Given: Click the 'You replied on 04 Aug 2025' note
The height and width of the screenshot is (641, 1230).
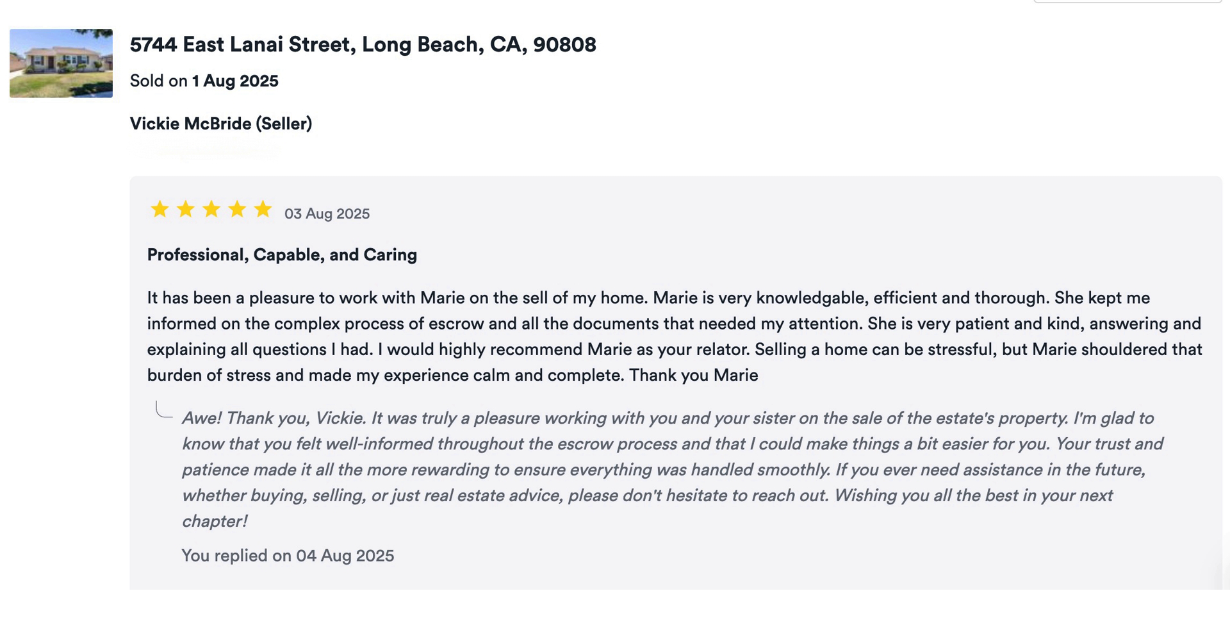Looking at the screenshot, I should (287, 556).
